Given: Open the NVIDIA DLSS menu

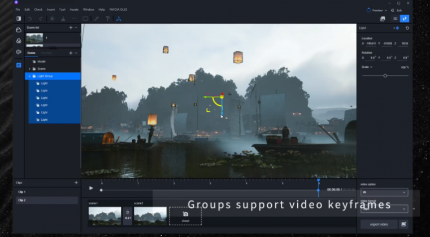Looking at the screenshot, I should (118, 10).
